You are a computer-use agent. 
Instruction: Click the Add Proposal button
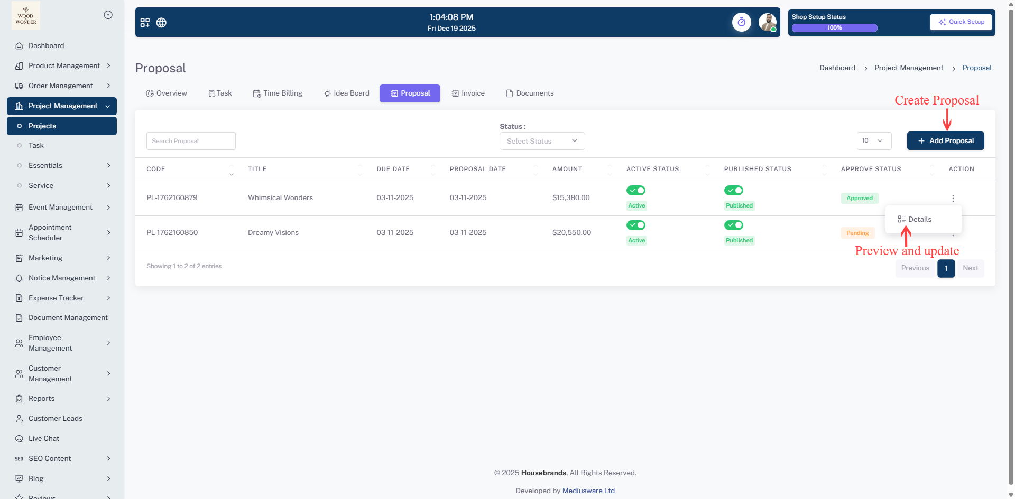pyautogui.click(x=945, y=141)
